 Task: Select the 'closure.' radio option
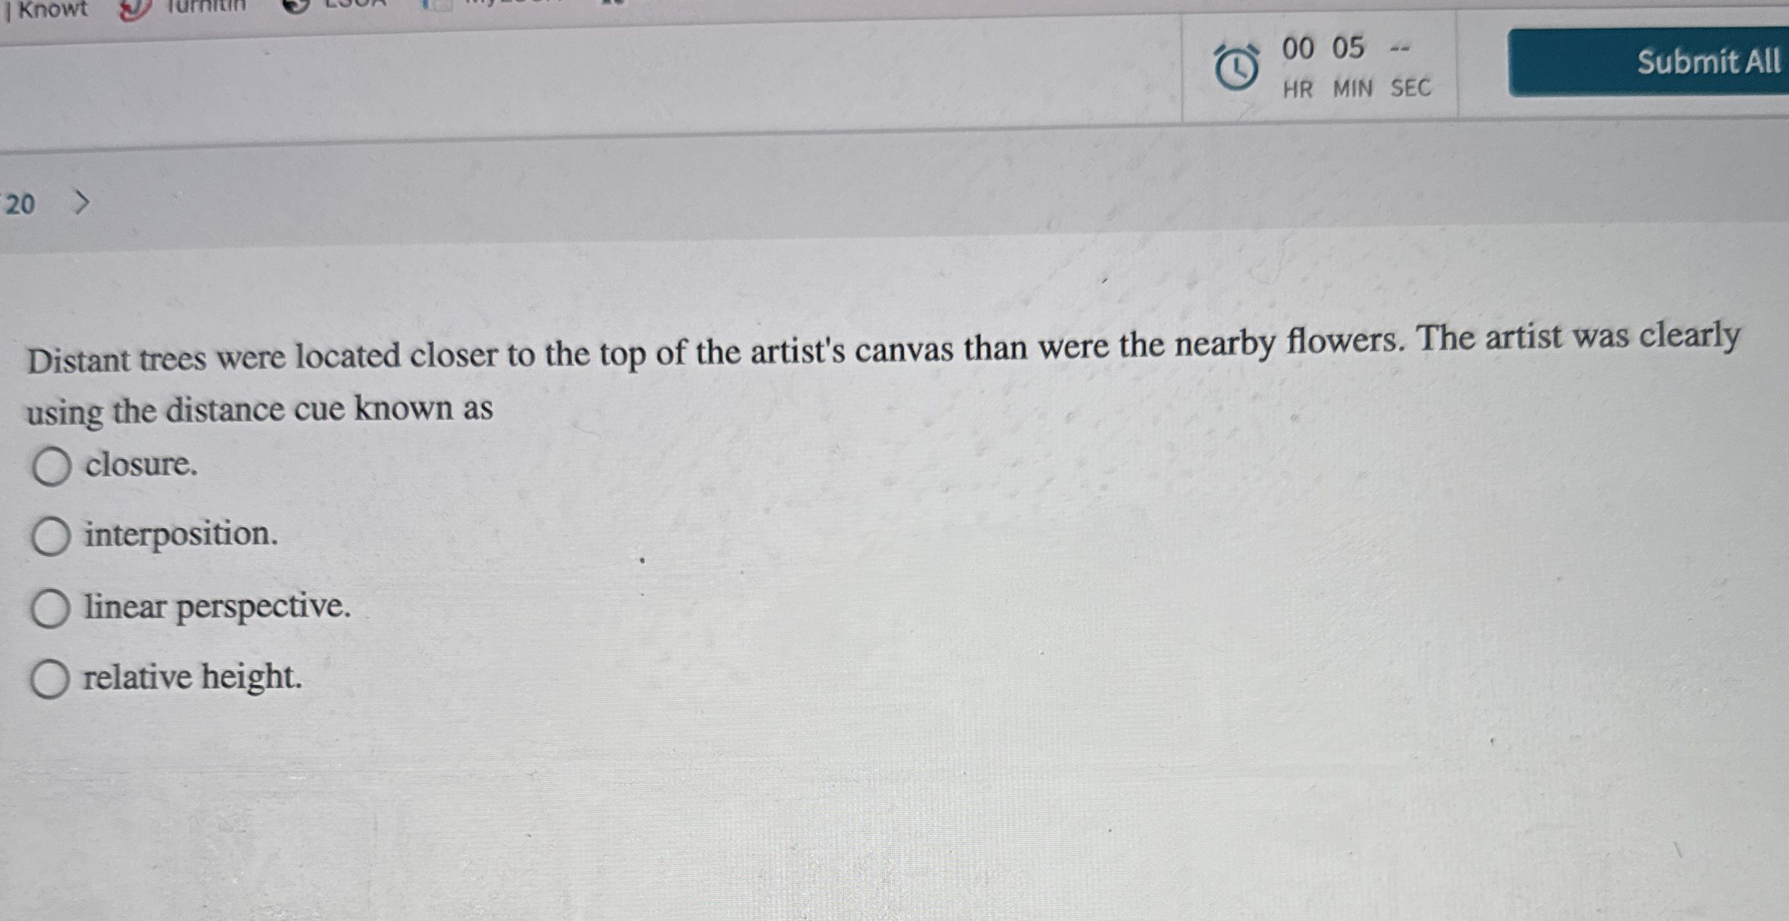click(51, 466)
